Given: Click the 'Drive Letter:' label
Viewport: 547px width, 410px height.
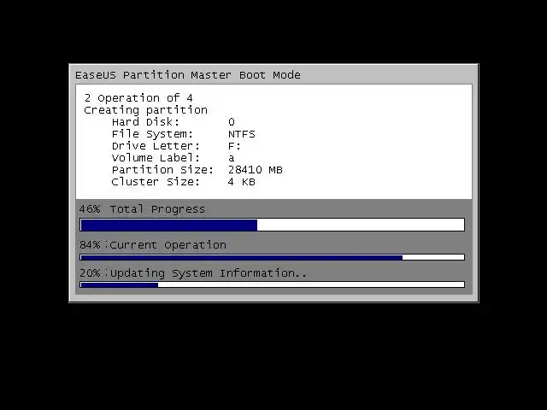Looking at the screenshot, I should pyautogui.click(x=156, y=146).
